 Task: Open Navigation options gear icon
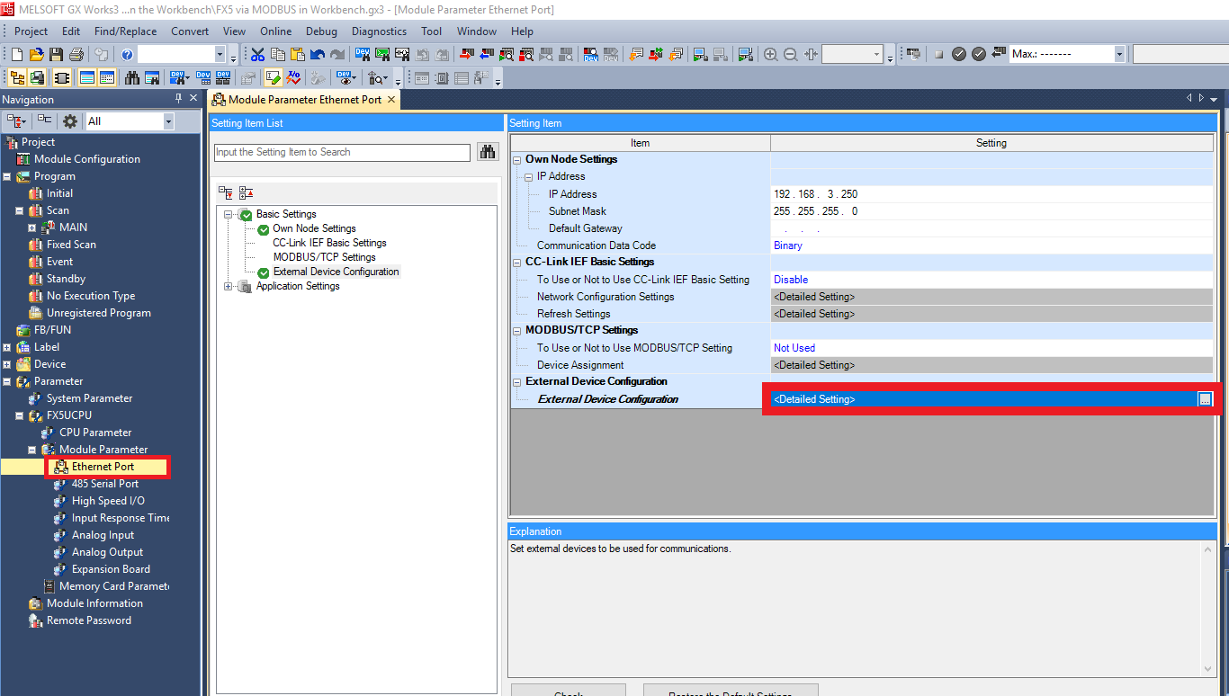coord(70,120)
